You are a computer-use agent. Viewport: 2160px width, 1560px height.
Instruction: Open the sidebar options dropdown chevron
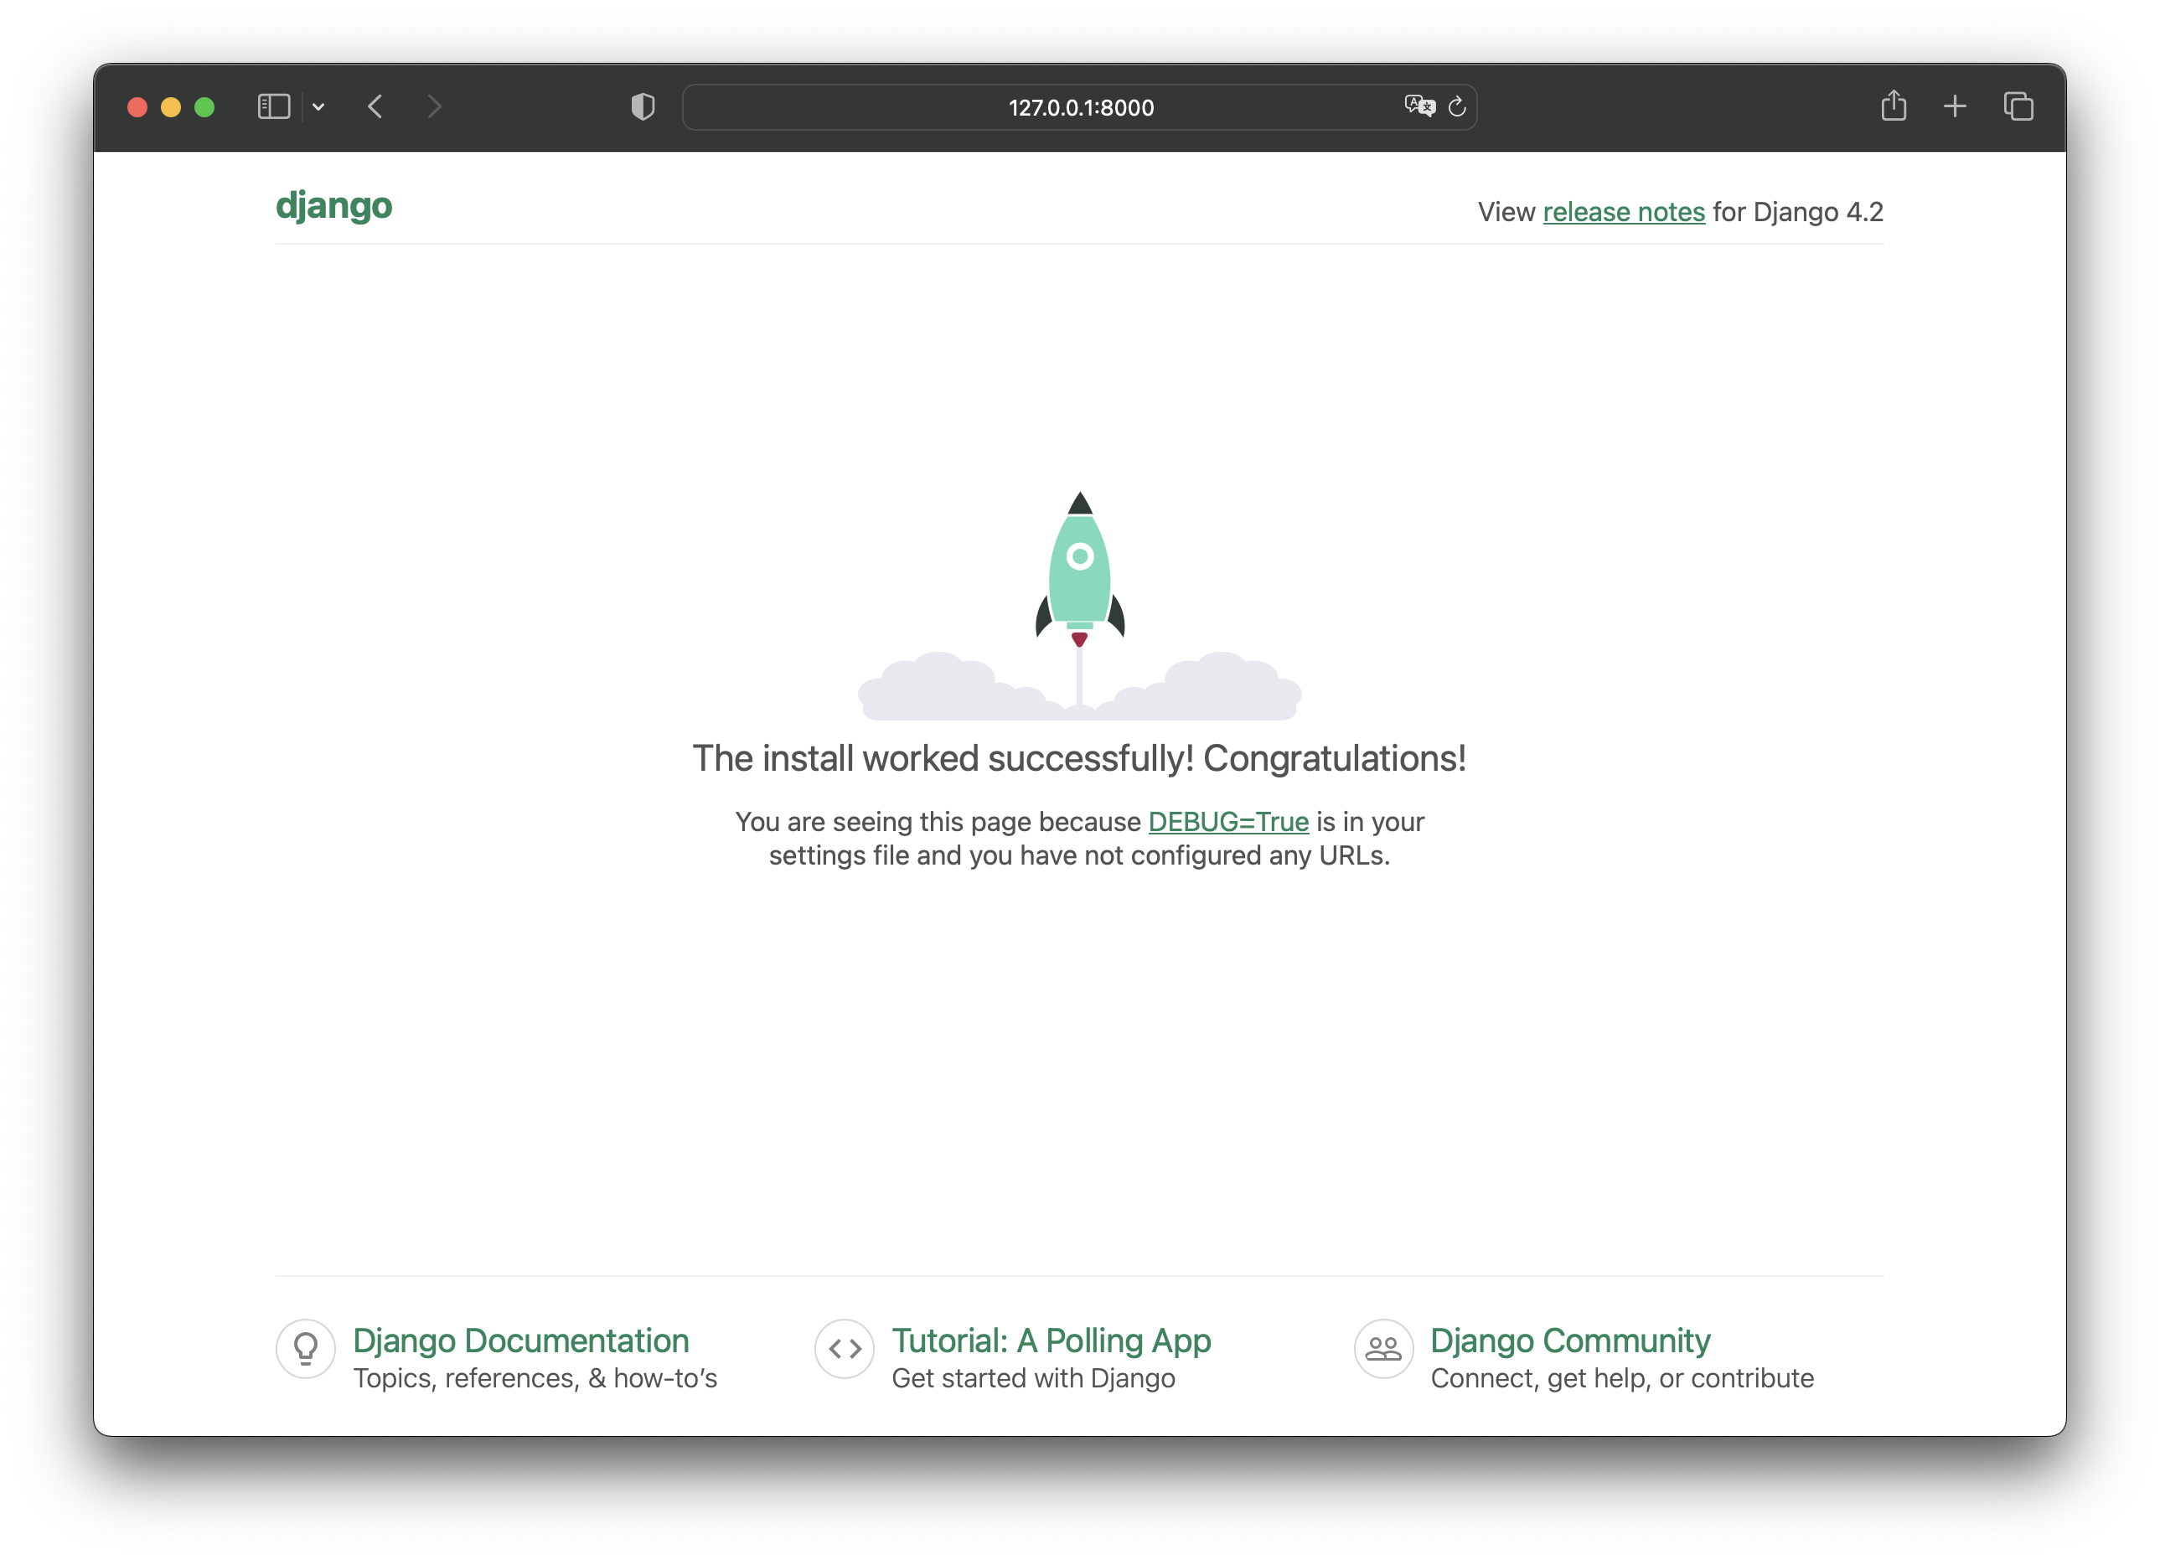pos(318,107)
